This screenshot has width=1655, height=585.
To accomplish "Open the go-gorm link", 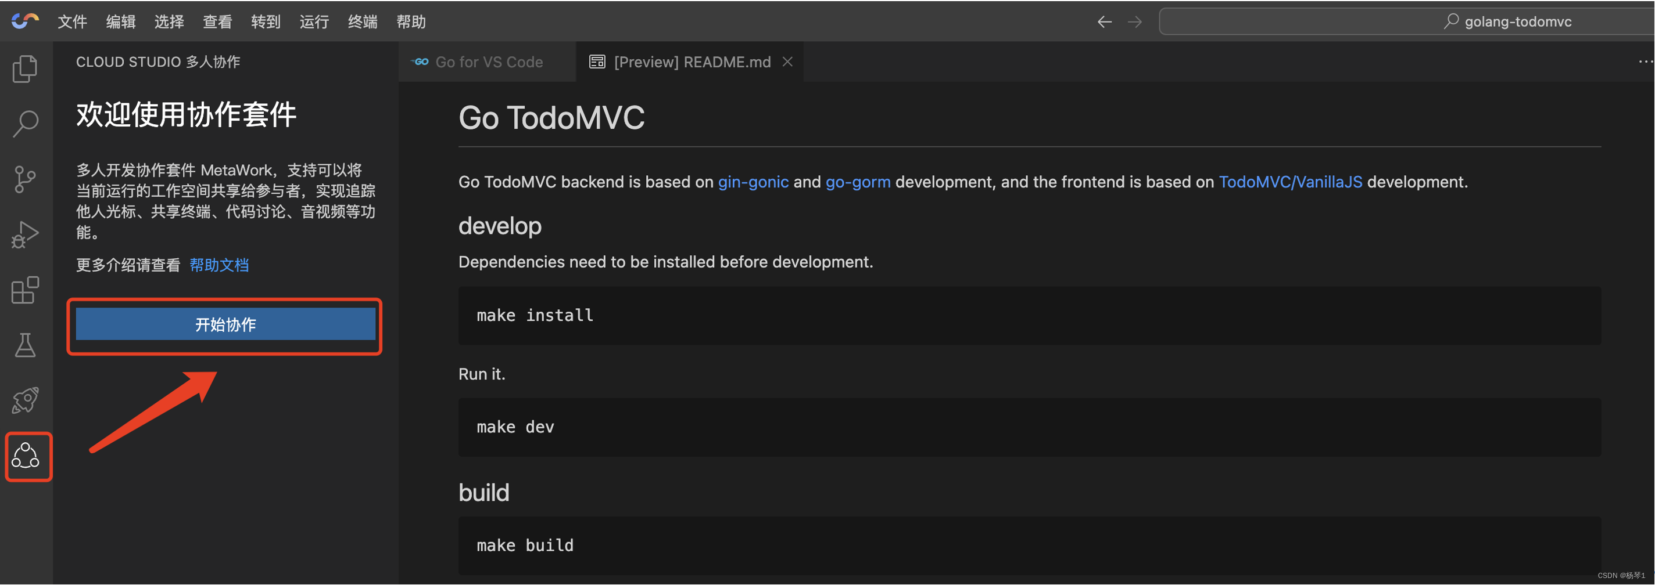I will (x=858, y=182).
